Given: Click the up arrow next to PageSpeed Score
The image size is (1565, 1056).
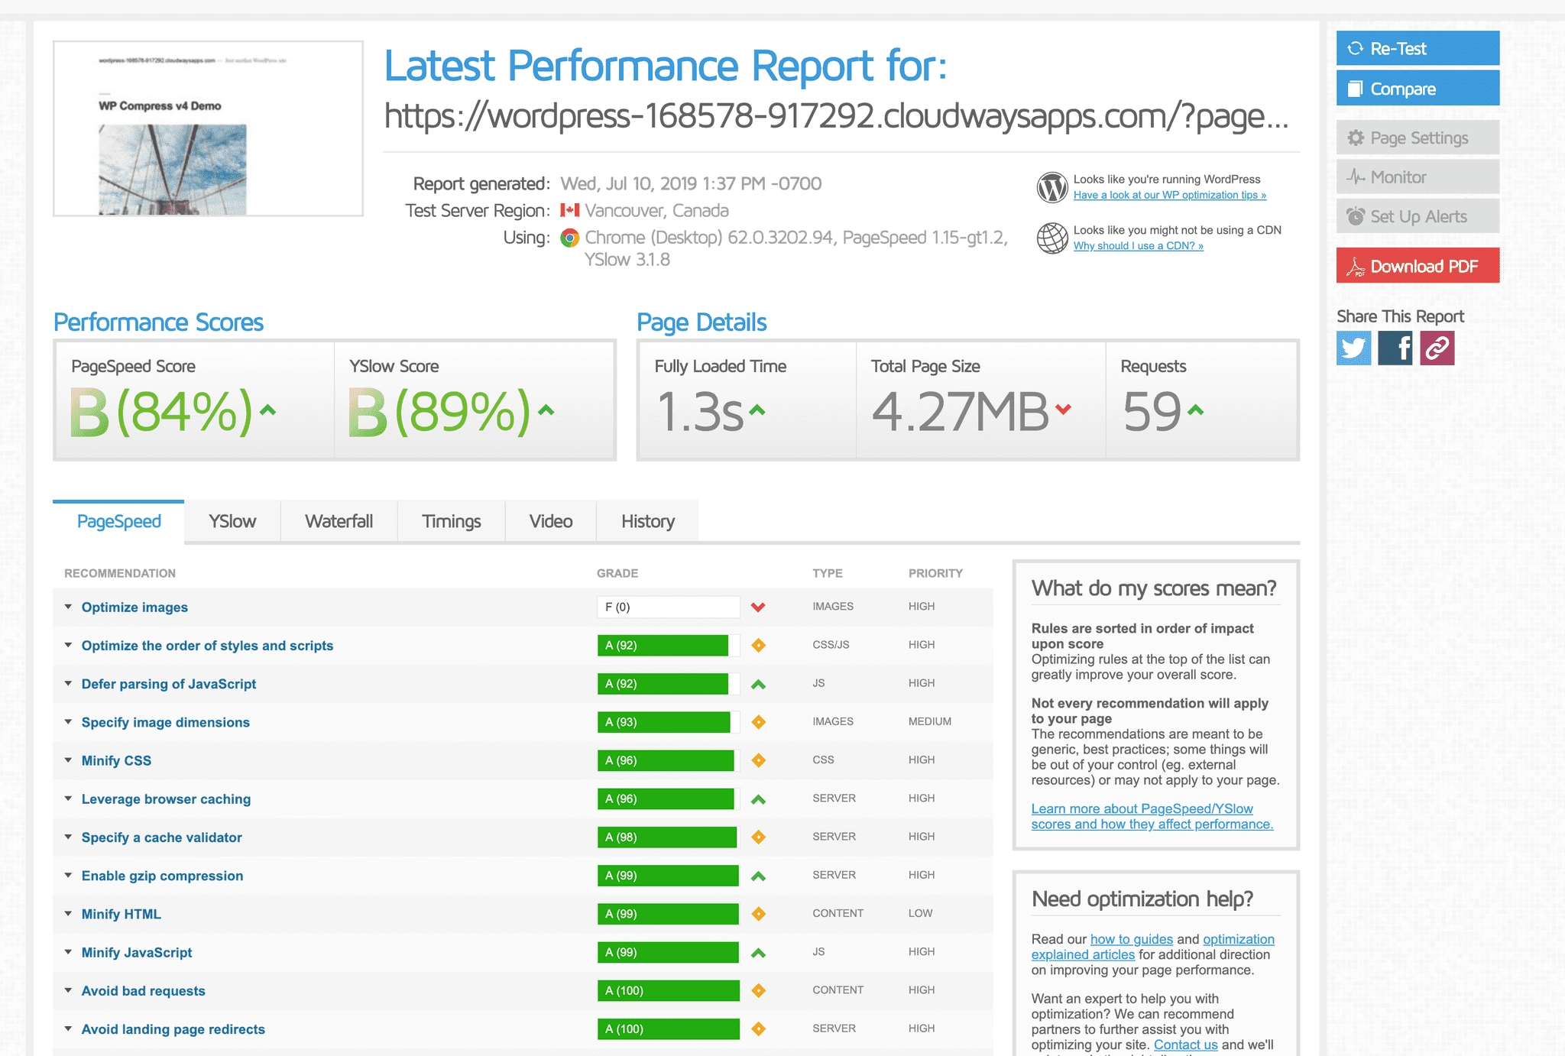Looking at the screenshot, I should [267, 410].
